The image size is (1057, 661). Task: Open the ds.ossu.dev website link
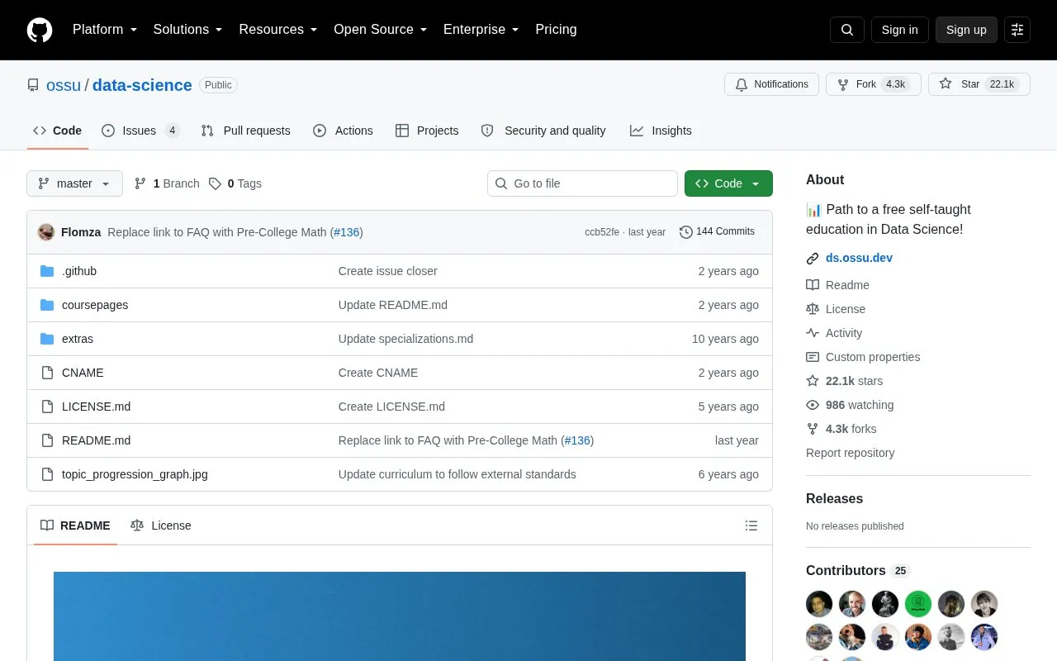click(x=859, y=258)
